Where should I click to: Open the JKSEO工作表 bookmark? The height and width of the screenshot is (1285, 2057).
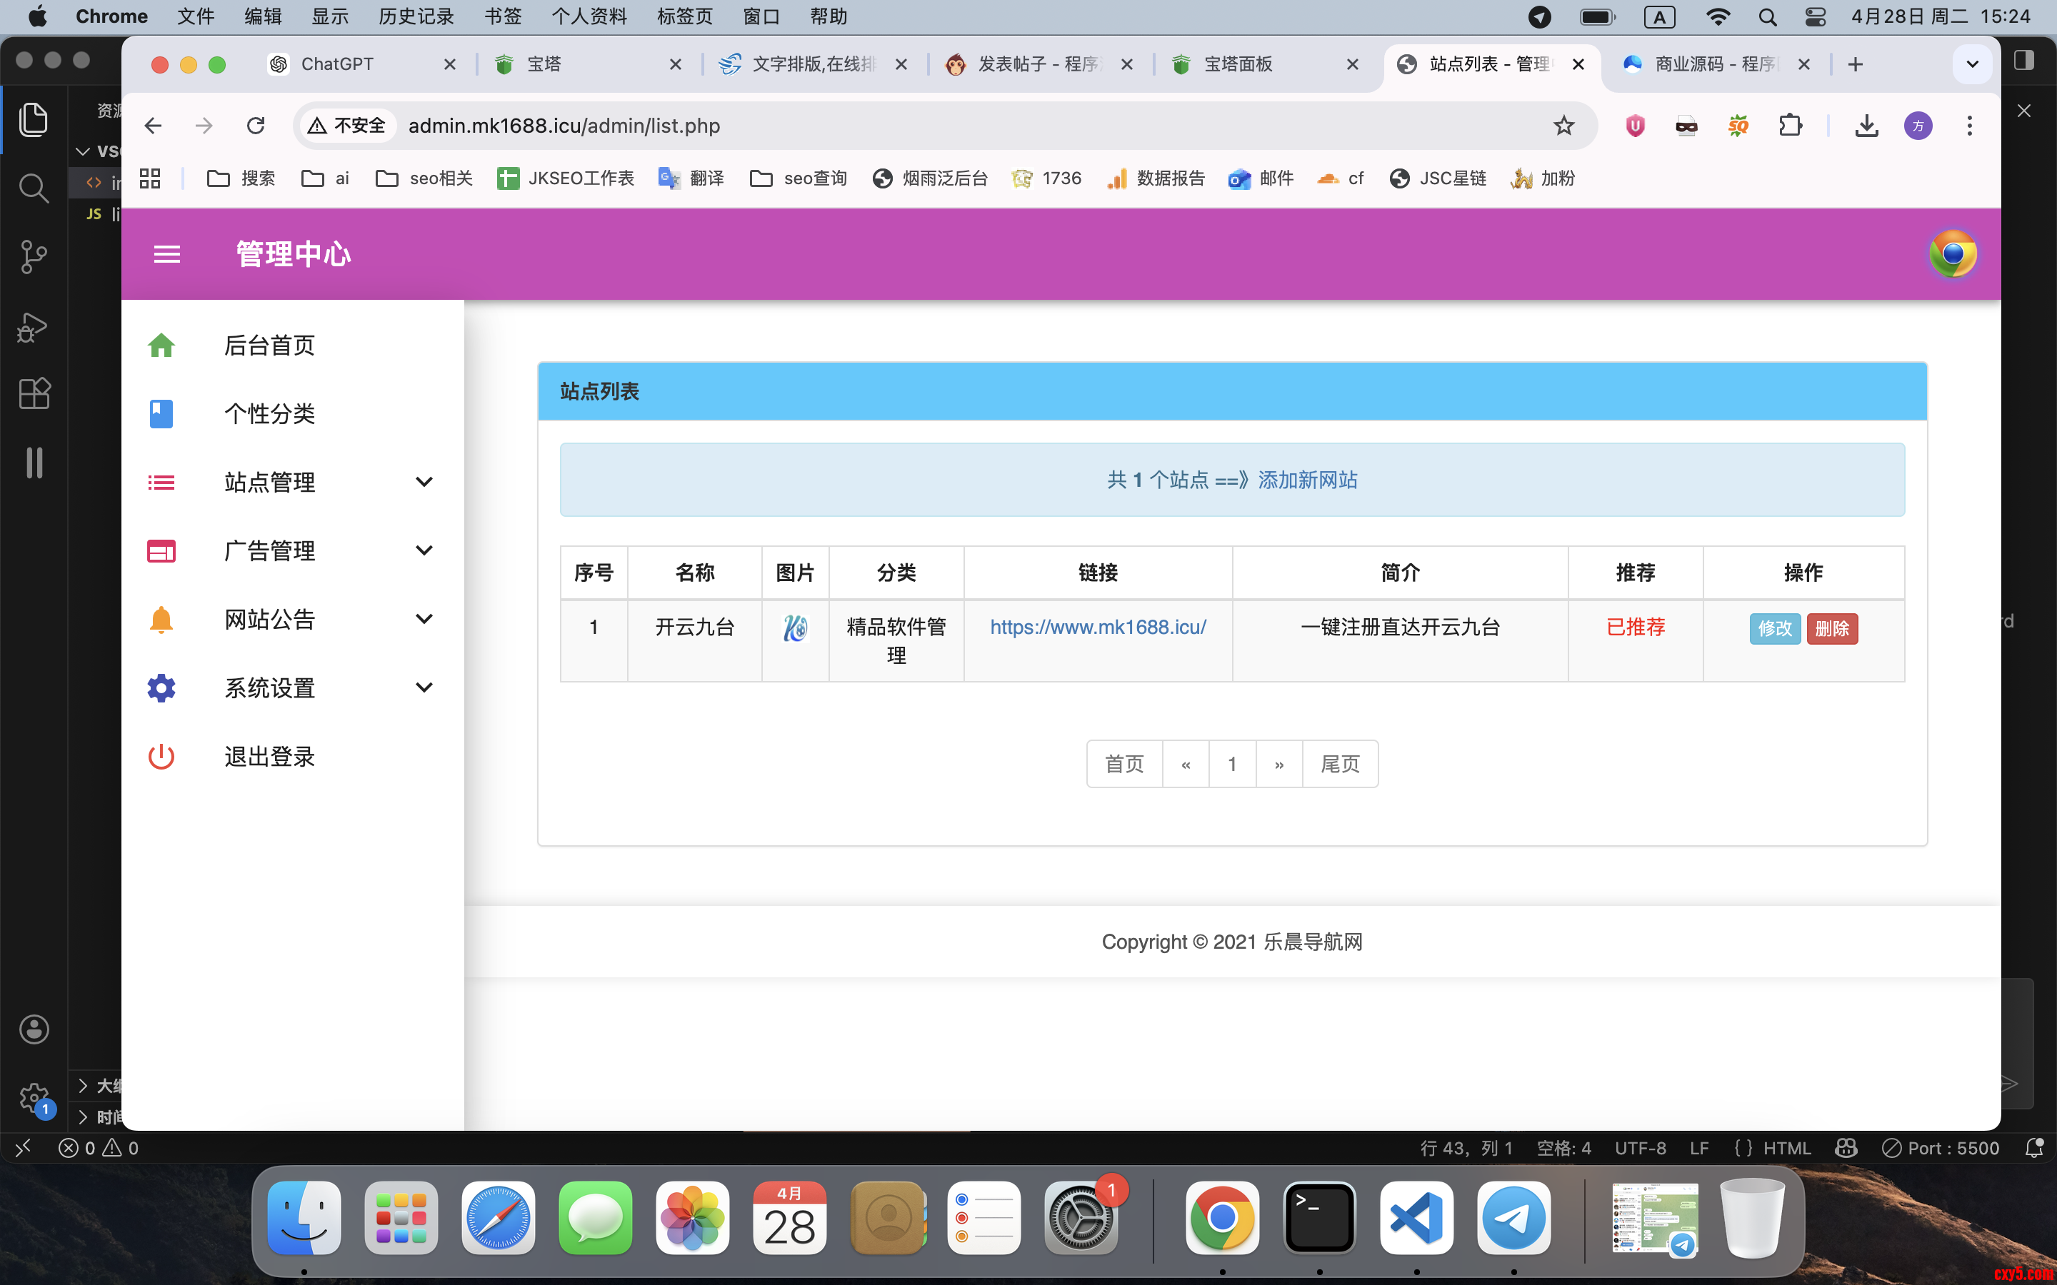click(564, 178)
